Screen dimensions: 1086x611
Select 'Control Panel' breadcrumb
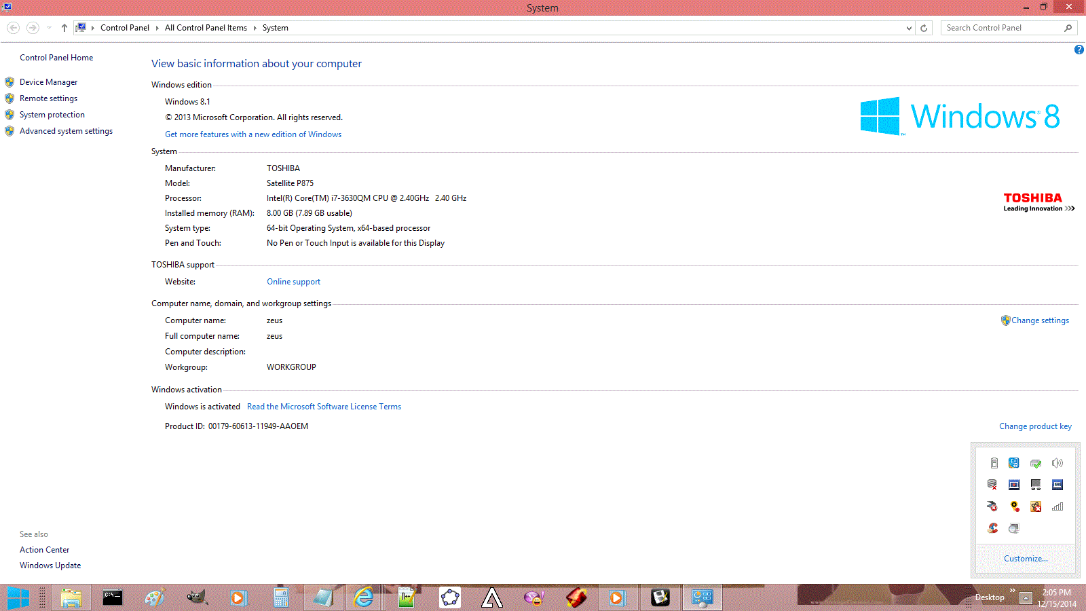tap(125, 28)
